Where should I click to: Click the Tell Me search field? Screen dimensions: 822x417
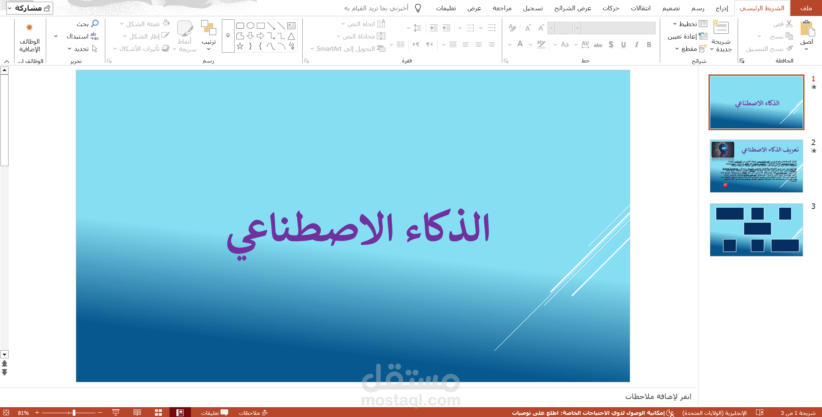click(x=382, y=8)
